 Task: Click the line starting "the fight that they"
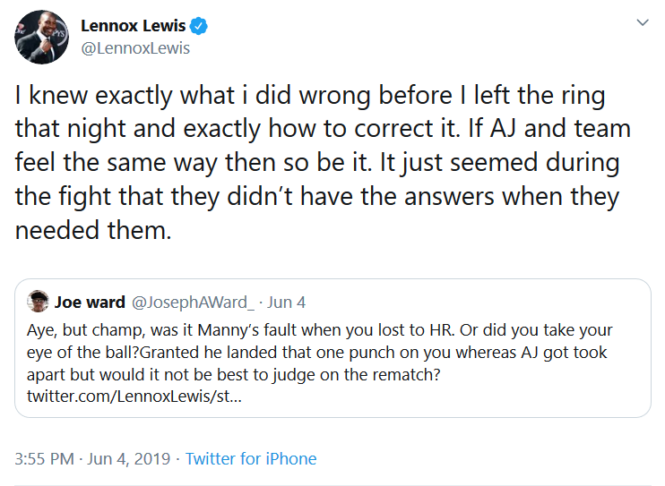click(316, 196)
